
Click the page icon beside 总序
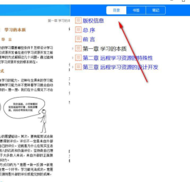point(78,30)
